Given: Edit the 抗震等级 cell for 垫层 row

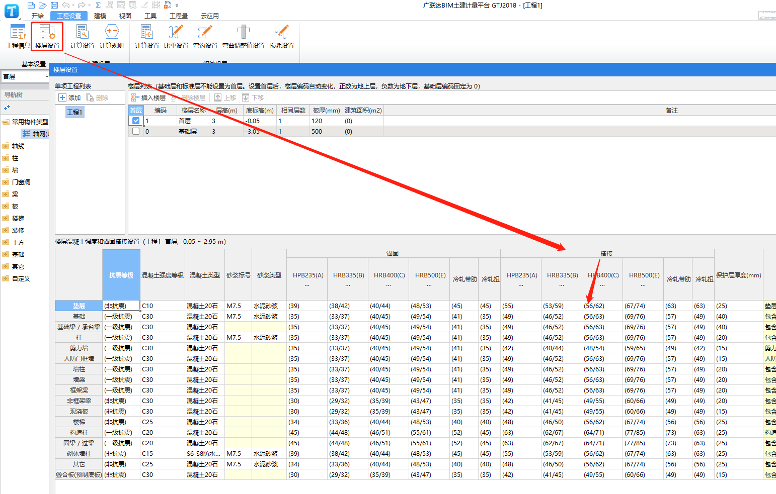Looking at the screenshot, I should pyautogui.click(x=121, y=306).
